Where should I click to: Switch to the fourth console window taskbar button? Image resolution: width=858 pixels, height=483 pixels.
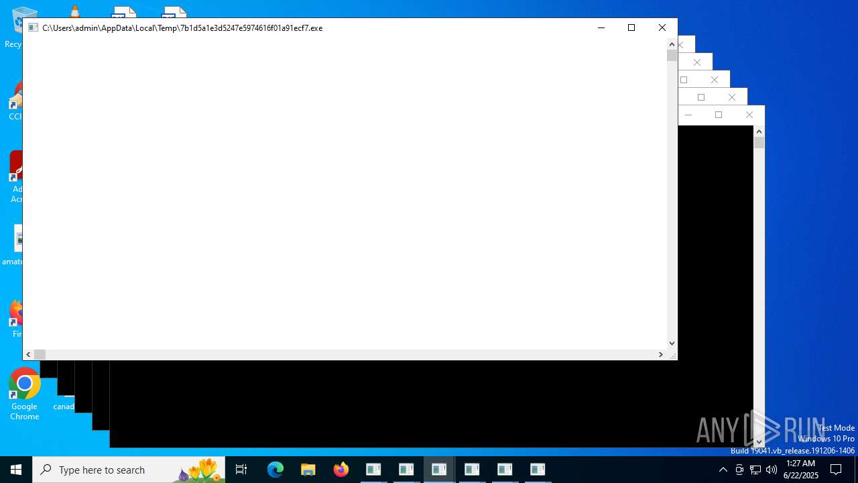472,470
